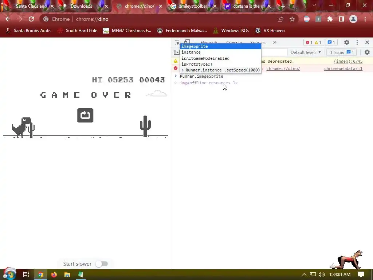The width and height of the screenshot is (373, 280).
Task: Open the side panel icon
Action: tap(342, 19)
